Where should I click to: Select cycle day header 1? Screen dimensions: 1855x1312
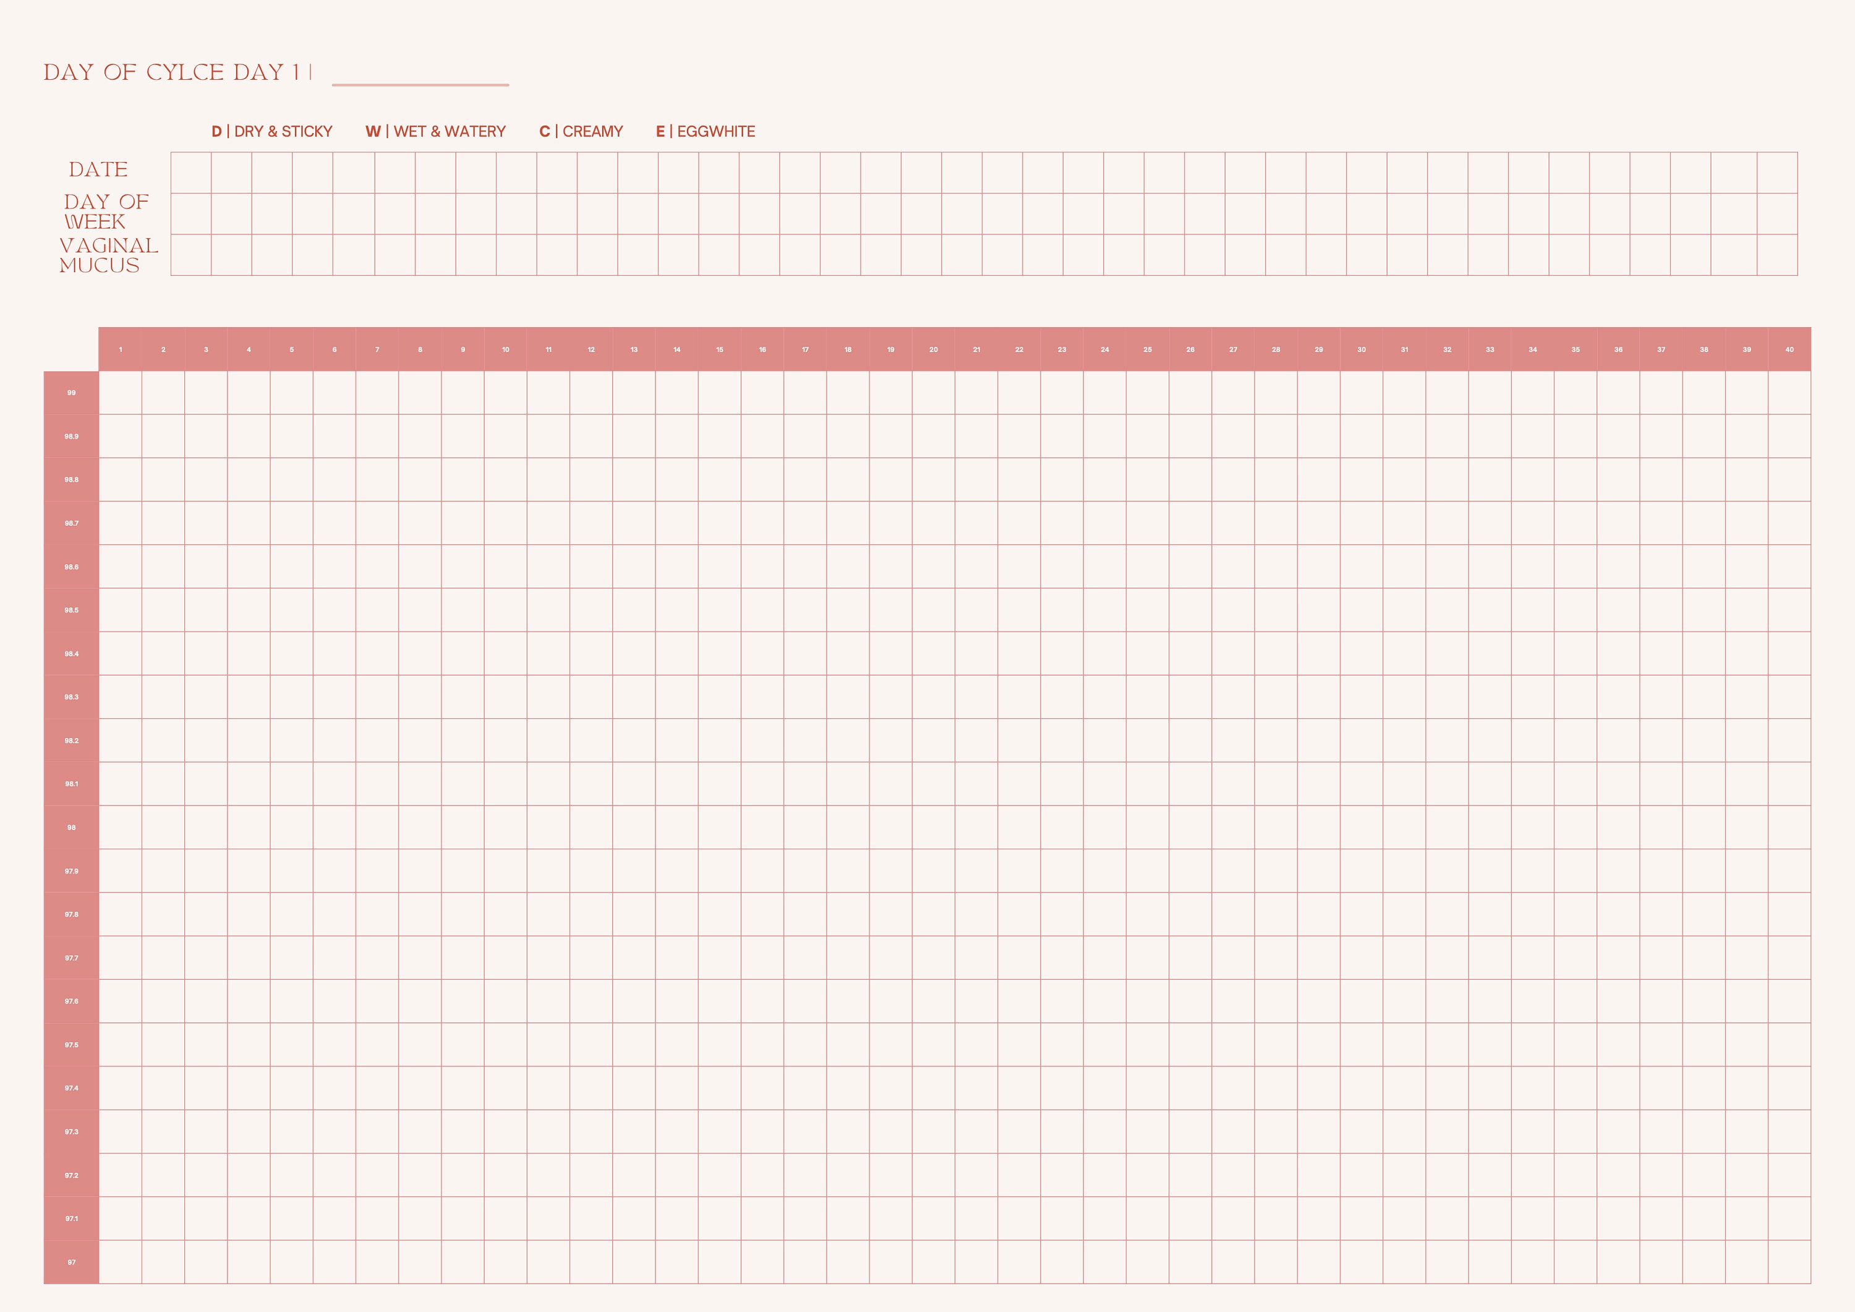coord(119,348)
